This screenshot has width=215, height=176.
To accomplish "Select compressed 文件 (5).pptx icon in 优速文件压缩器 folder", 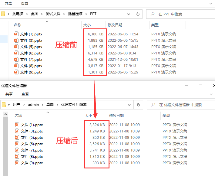I will click(17, 137).
